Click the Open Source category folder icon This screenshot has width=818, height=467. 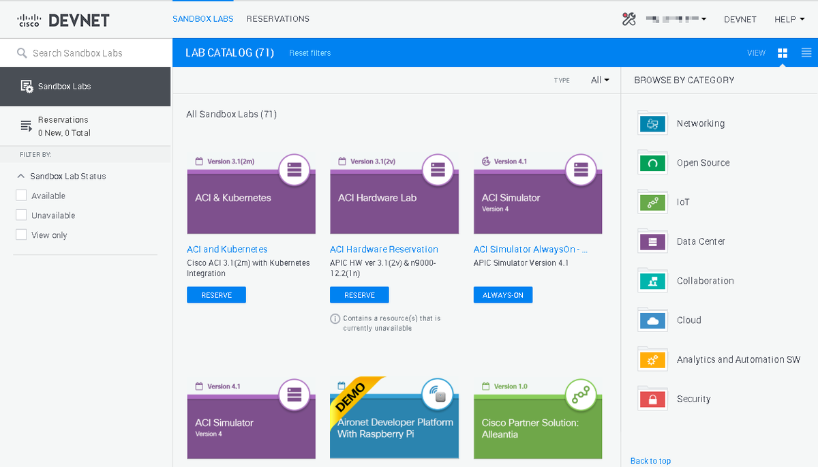coord(652,162)
